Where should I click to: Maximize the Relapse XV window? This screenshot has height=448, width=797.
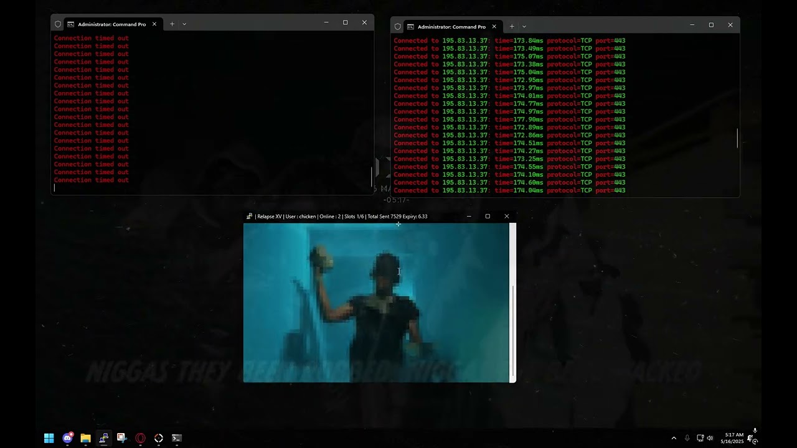488,217
